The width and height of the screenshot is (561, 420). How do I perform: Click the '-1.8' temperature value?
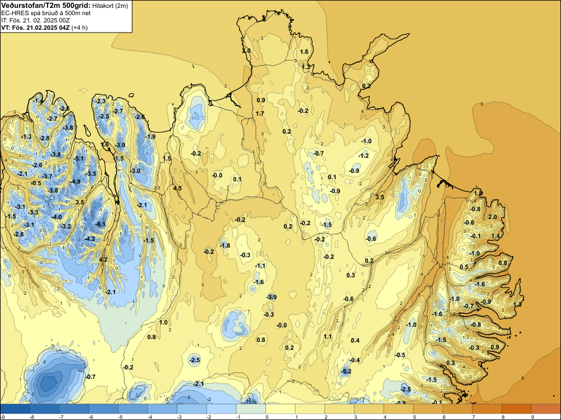click(225, 245)
